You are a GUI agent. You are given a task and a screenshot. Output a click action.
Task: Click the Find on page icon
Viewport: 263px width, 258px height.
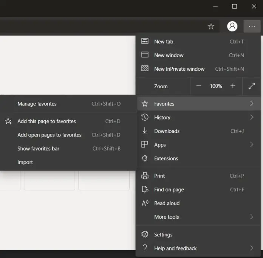point(145,190)
